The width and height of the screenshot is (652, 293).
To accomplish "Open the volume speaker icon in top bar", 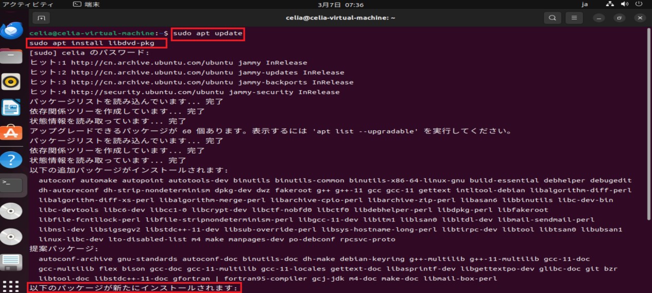I will pyautogui.click(x=625, y=4).
